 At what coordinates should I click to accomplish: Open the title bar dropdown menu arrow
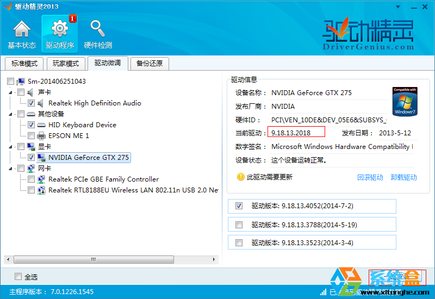coord(398,7)
